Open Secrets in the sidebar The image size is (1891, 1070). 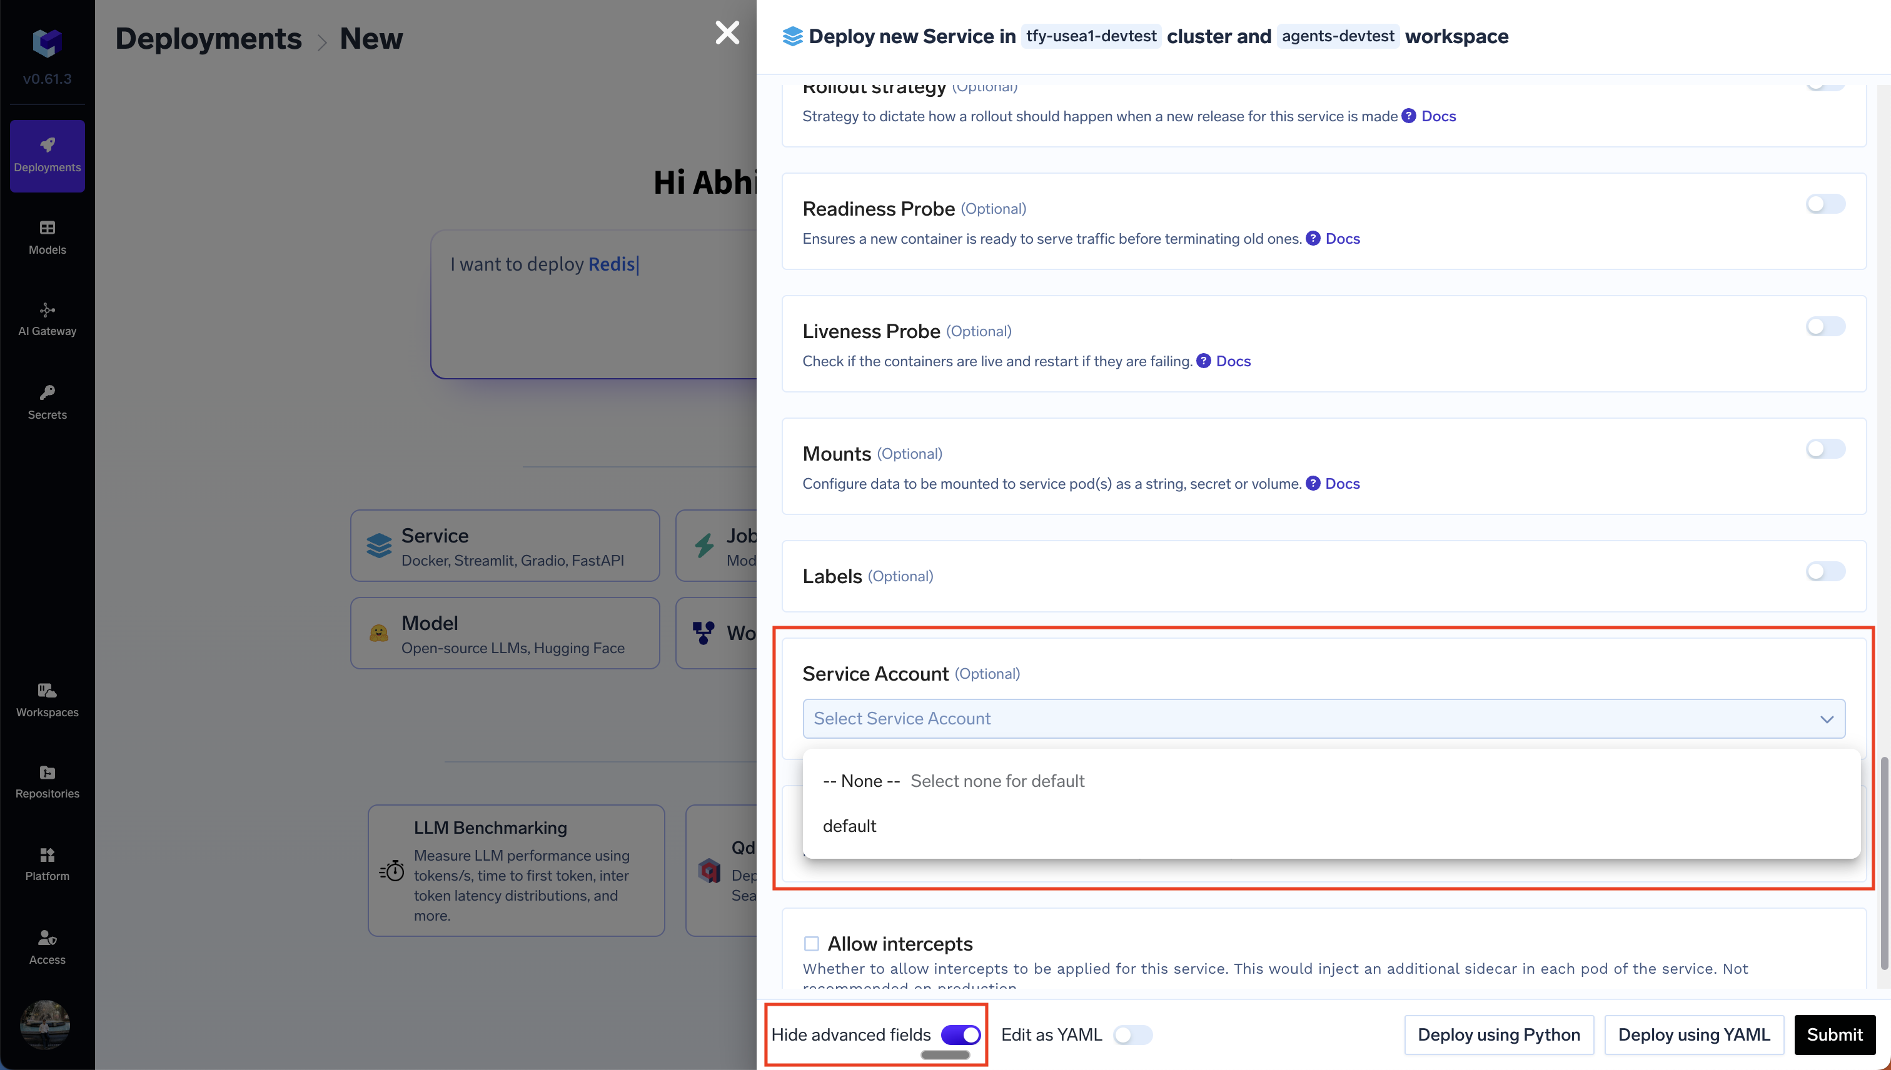[x=47, y=402]
